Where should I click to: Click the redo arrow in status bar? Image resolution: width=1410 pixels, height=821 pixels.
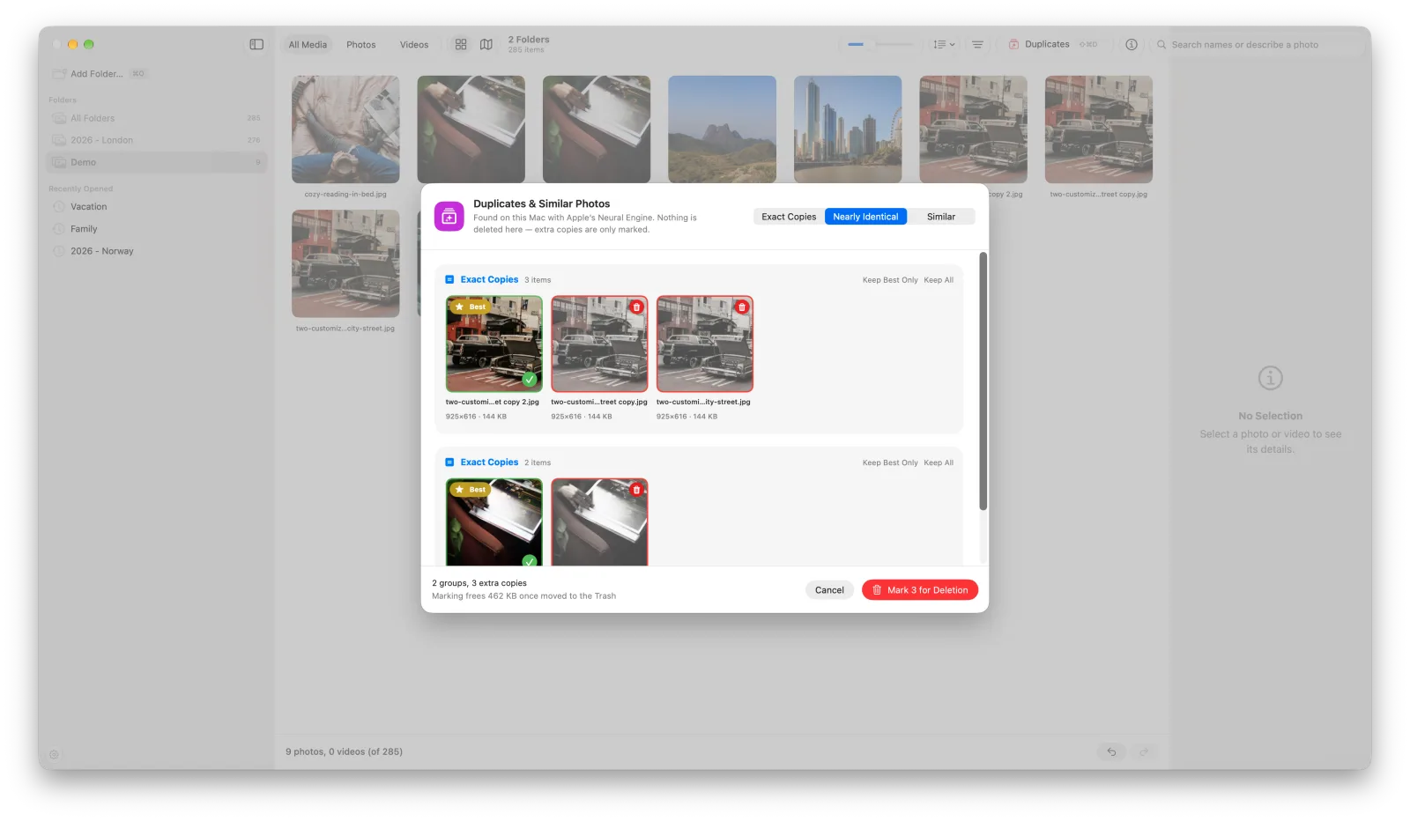[1144, 751]
